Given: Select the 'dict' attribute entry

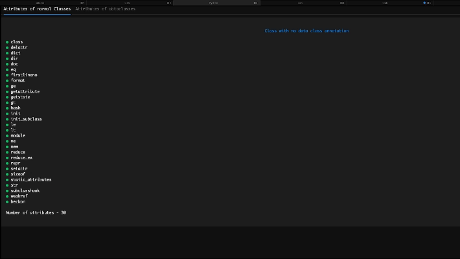Looking at the screenshot, I should tap(16, 53).
